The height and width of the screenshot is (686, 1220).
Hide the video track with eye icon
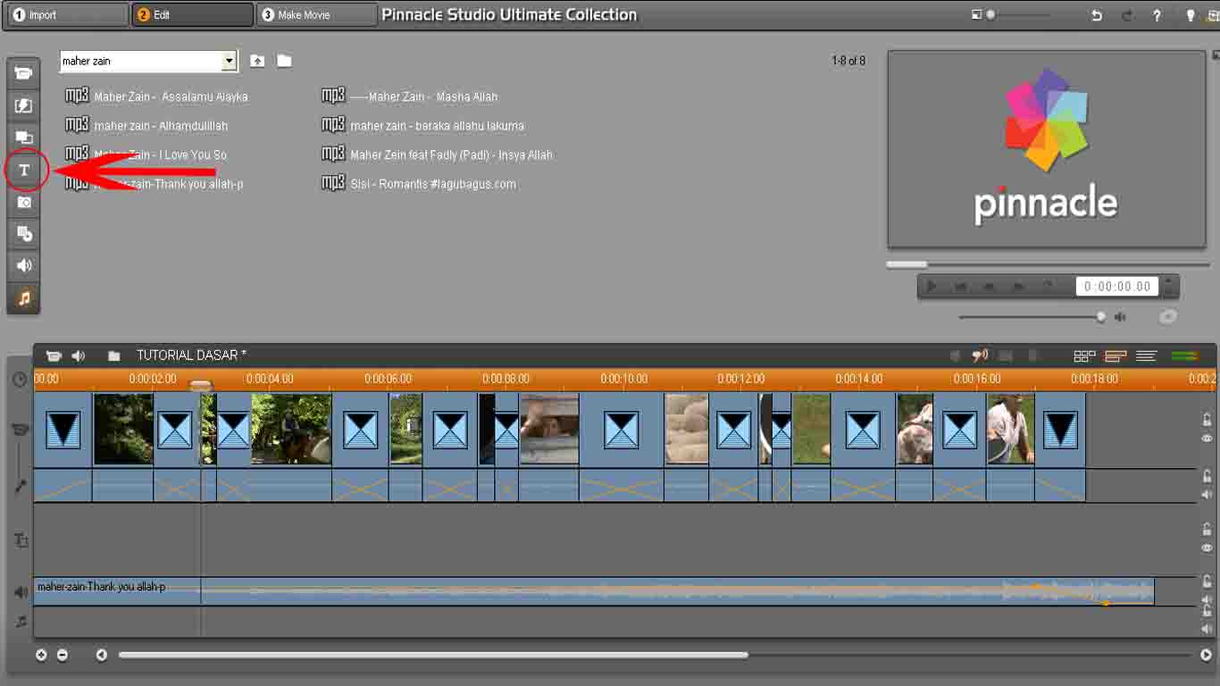pyautogui.click(x=1207, y=439)
